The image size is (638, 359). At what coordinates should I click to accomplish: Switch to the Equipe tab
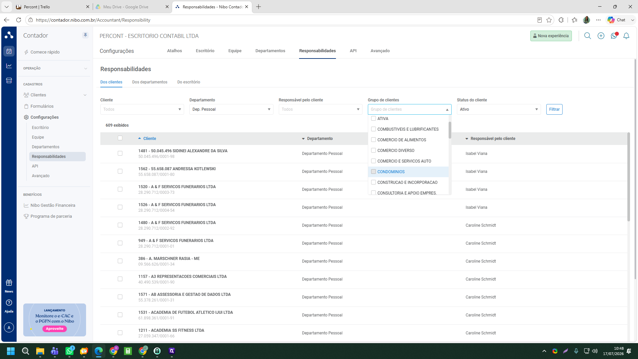pos(235,51)
